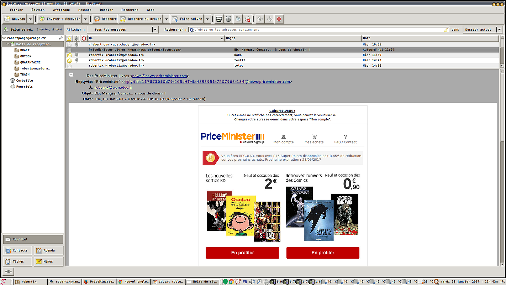Reply with the Répondre button
Viewport: 506px width, 285px height.
pyautogui.click(x=105, y=19)
